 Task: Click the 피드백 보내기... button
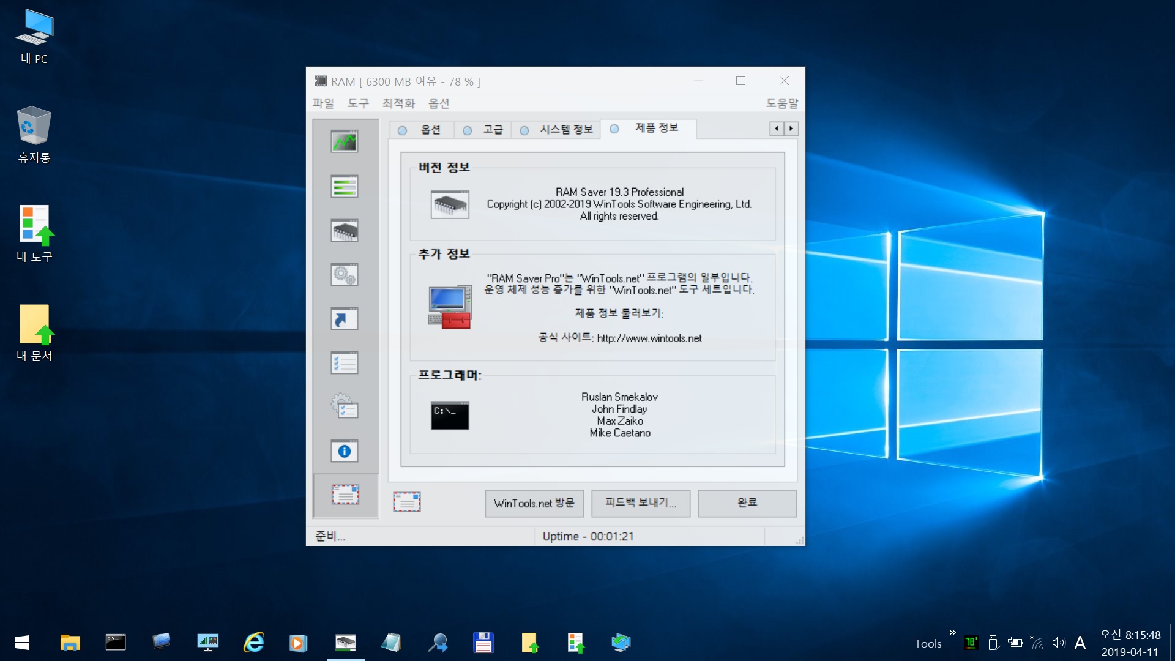tap(641, 503)
